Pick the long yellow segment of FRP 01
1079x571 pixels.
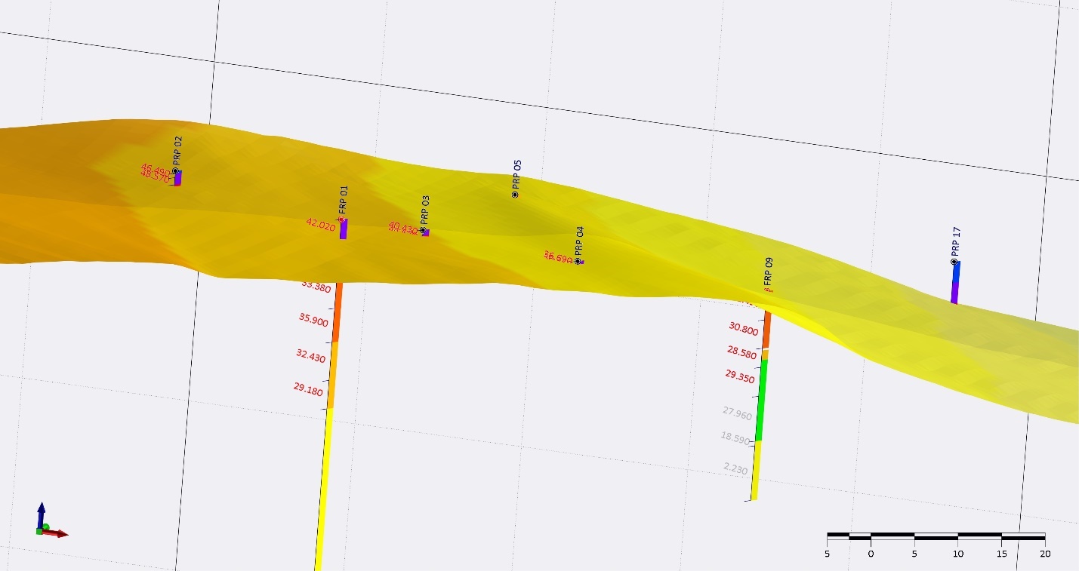click(323, 490)
